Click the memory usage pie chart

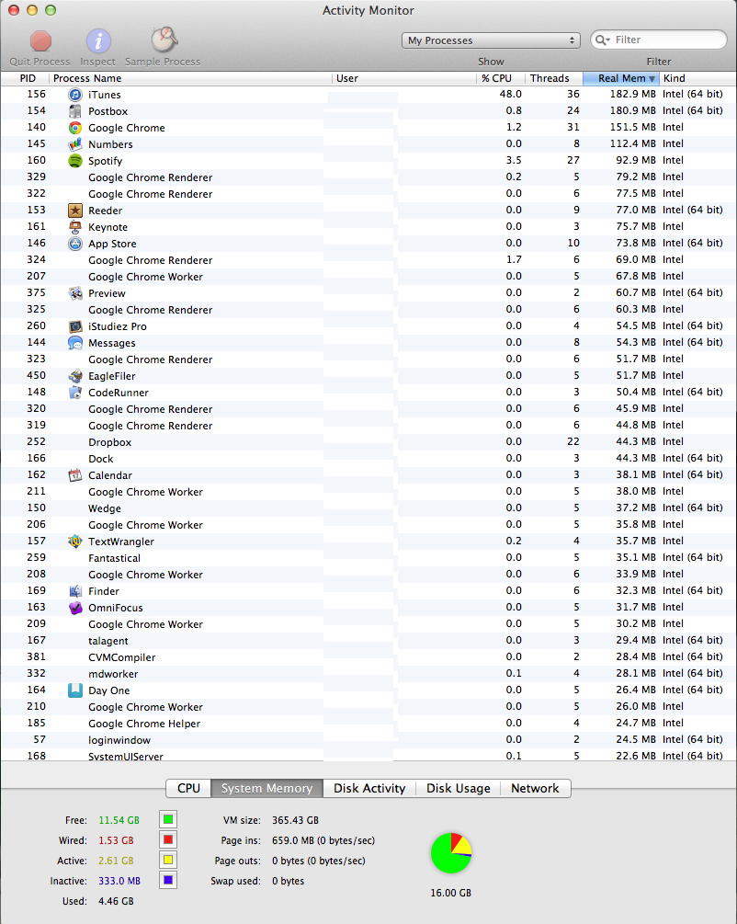[x=450, y=852]
